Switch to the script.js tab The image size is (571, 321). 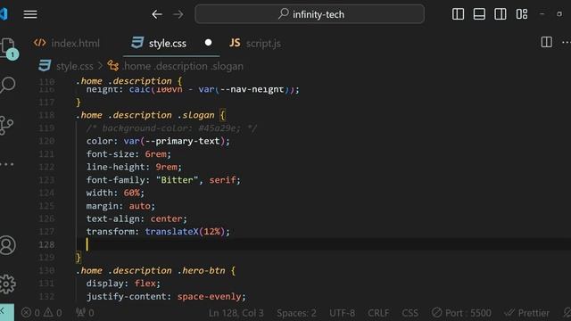(255, 44)
